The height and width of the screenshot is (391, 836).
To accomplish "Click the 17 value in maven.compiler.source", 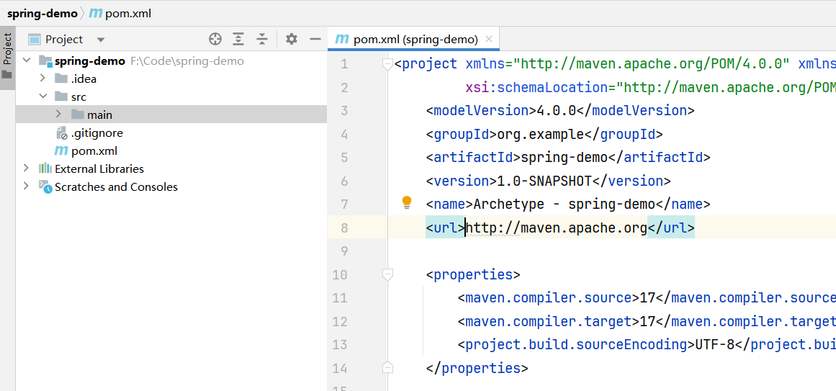I will point(647,298).
